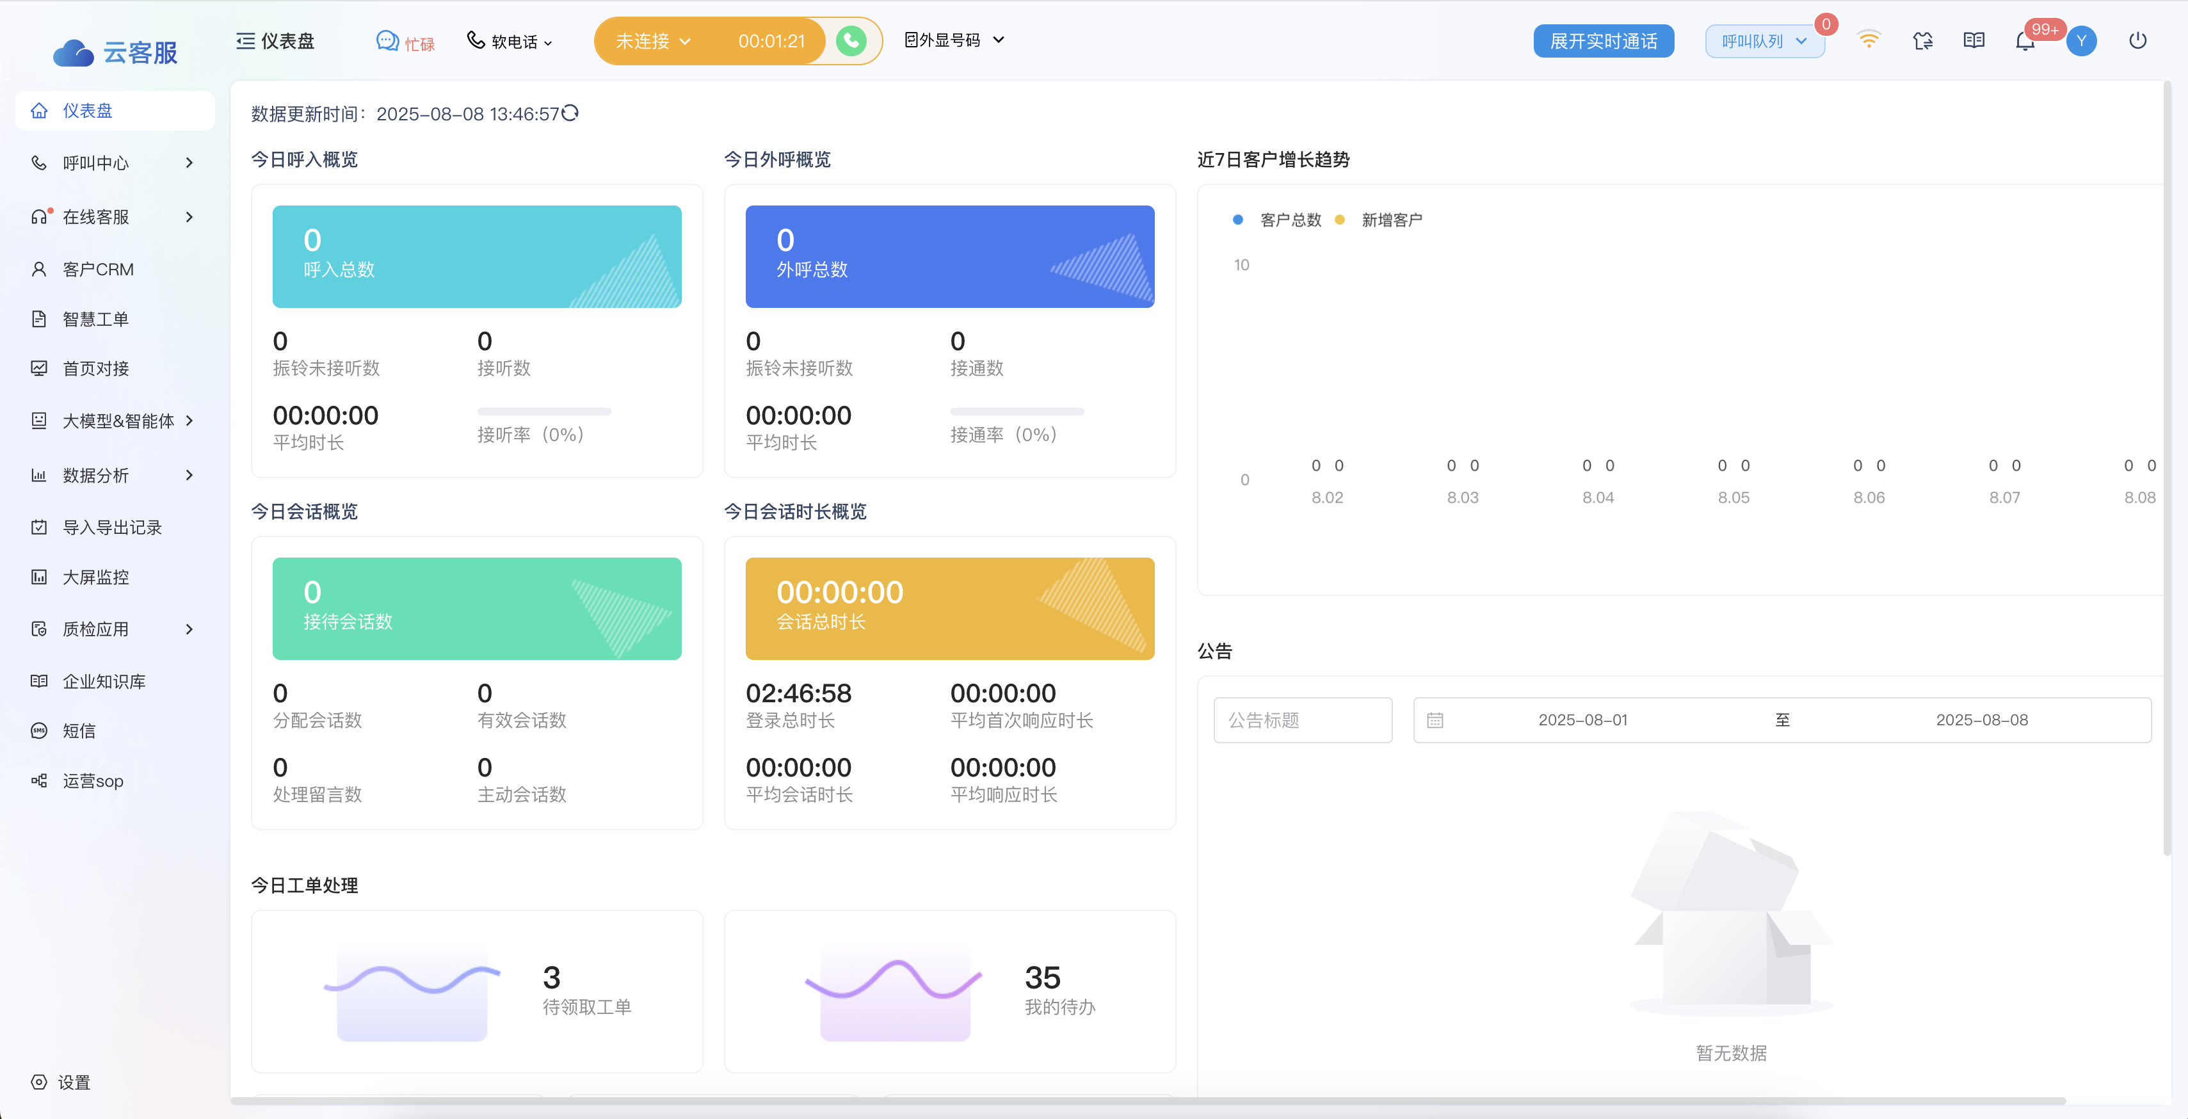Click the 外呼总数 blue card

tap(949, 256)
